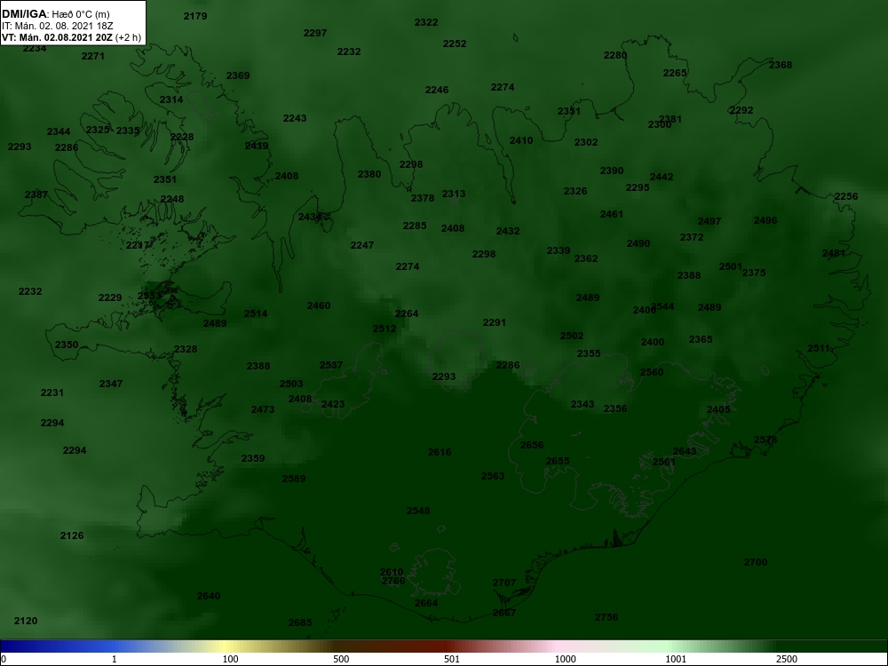Select the map value 2252
The width and height of the screenshot is (888, 666).
pyautogui.click(x=455, y=44)
